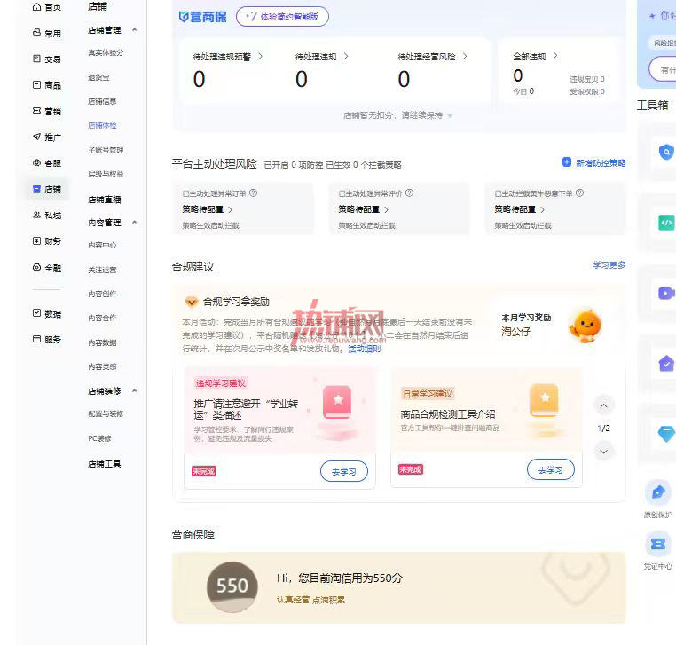Click the green code toolbox icon

click(x=666, y=223)
